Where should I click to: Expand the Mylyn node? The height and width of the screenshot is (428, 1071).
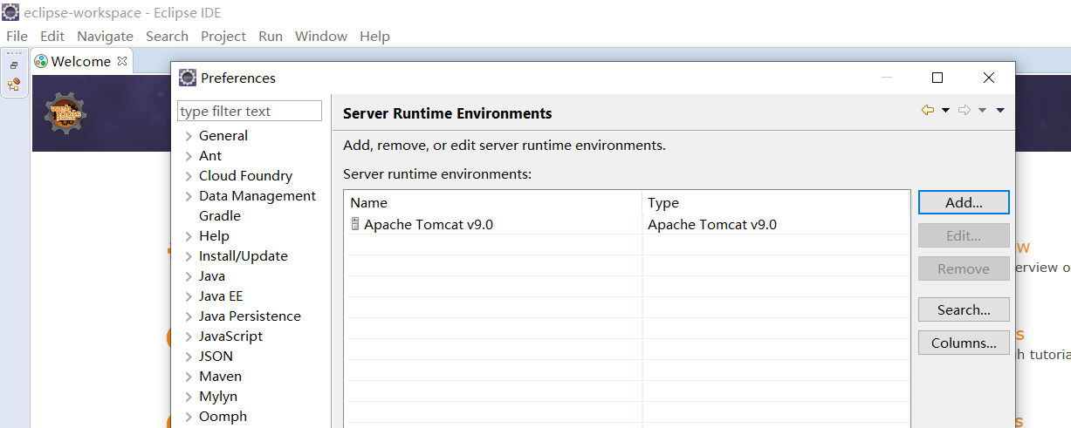coord(189,397)
